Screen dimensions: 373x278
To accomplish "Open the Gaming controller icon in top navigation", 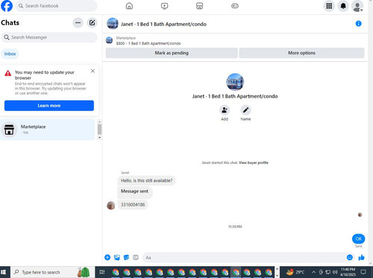I will [235, 6].
